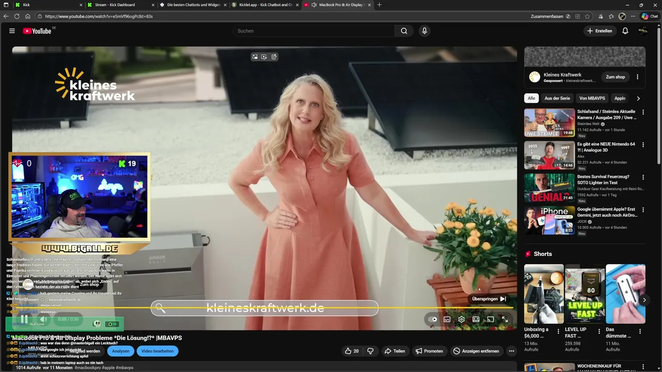Go to the YouTube home logo
This screenshot has height=372, width=662.
coord(37,31)
